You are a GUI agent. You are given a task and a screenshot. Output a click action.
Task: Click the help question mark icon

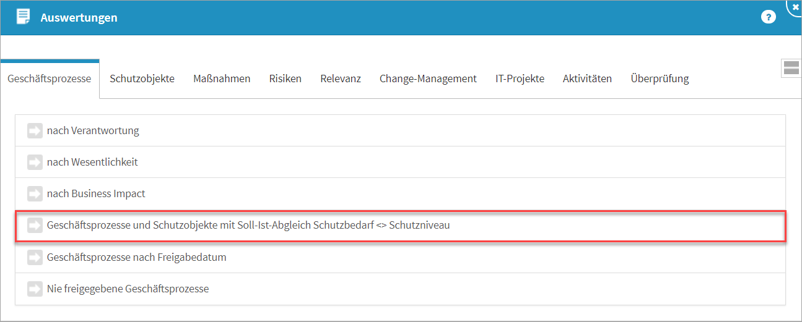tap(768, 17)
